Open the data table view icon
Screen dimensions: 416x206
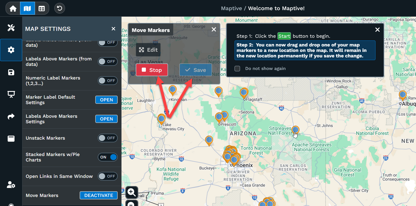42,8
